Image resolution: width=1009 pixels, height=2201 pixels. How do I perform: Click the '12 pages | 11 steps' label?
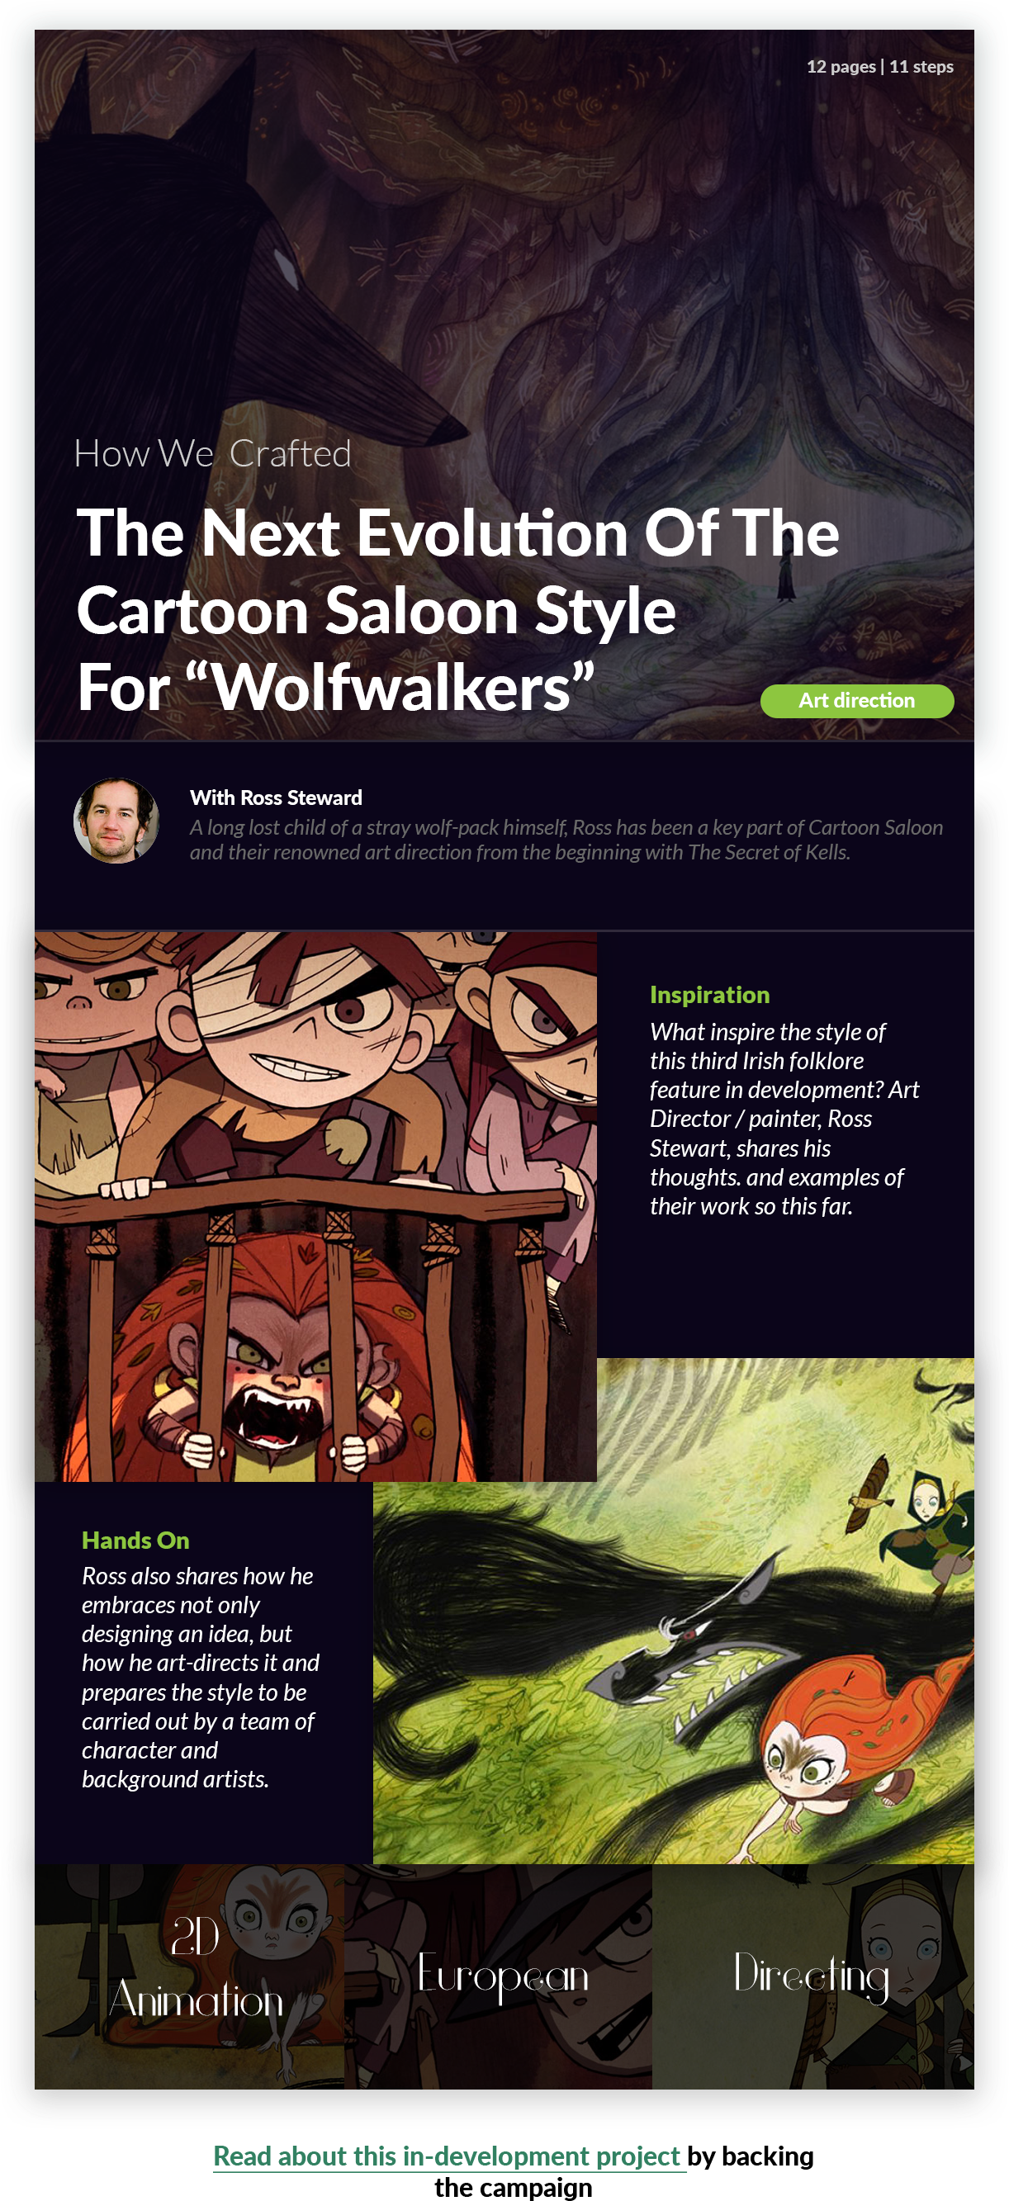click(x=879, y=67)
